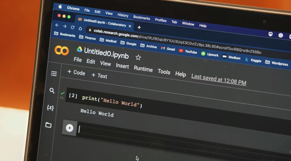Image resolution: width=291 pixels, height=161 pixels.
Task: Open the Upwork bookmark
Action: coord(210,55)
